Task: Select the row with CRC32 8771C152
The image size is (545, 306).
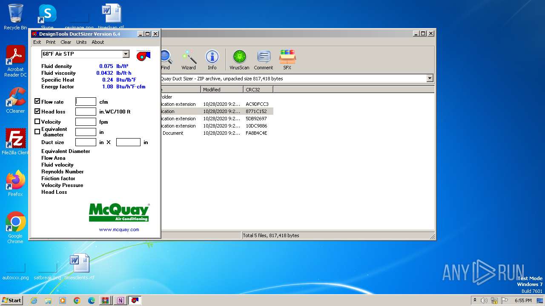Action: pyautogui.click(x=217, y=111)
